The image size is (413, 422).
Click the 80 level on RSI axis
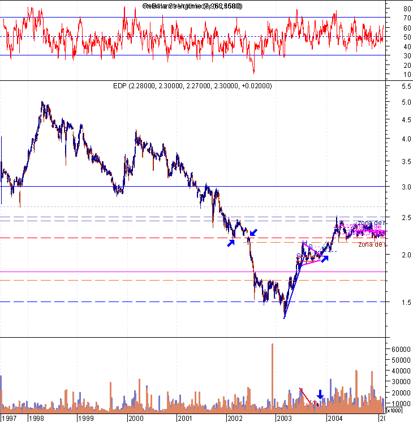click(x=407, y=9)
